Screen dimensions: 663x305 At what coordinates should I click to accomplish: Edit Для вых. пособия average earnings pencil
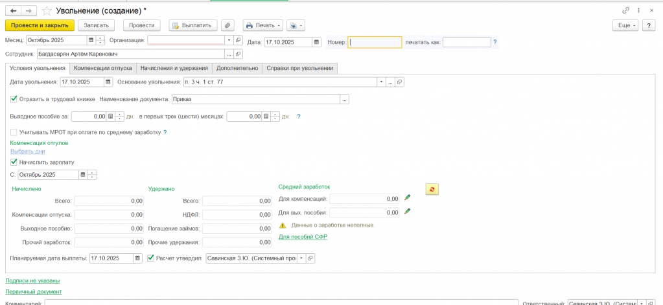407,211
